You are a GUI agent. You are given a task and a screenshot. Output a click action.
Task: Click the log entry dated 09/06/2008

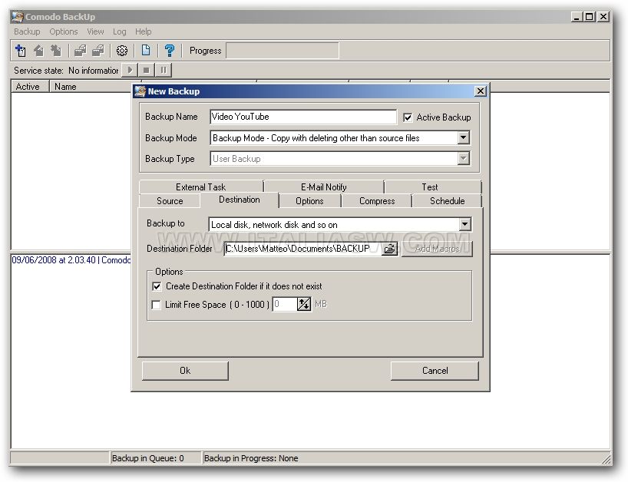(71, 260)
